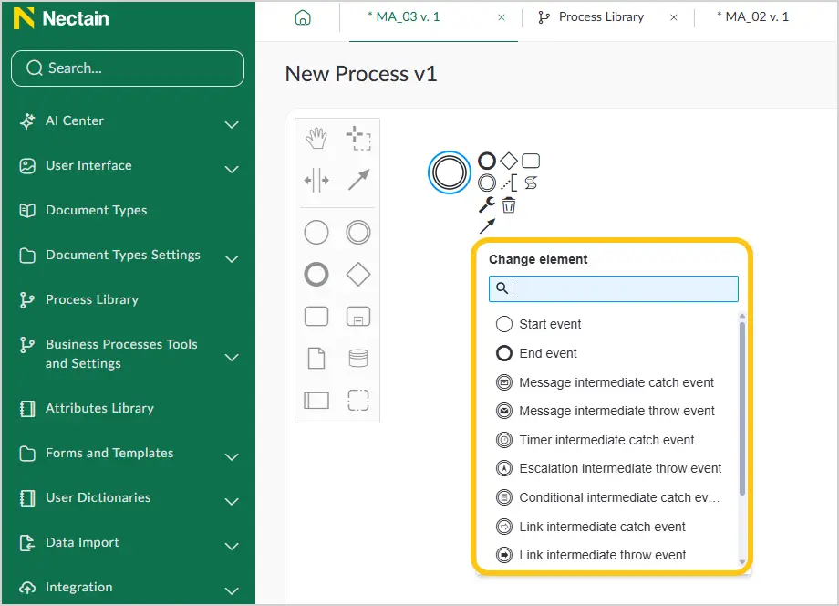This screenshot has height=606, width=839.
Task: Close the Process Library tab
Action: [x=674, y=17]
